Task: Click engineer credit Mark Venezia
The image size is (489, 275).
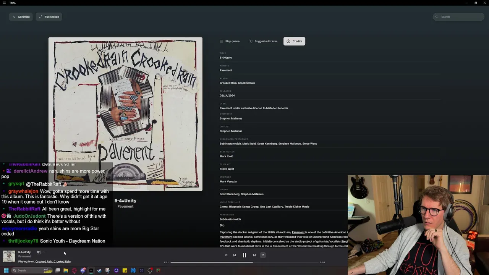Action: (x=228, y=181)
